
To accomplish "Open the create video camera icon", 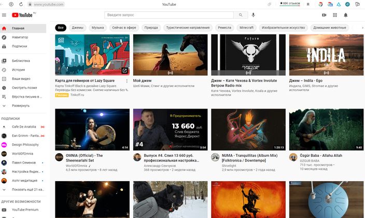I will [324, 15].
